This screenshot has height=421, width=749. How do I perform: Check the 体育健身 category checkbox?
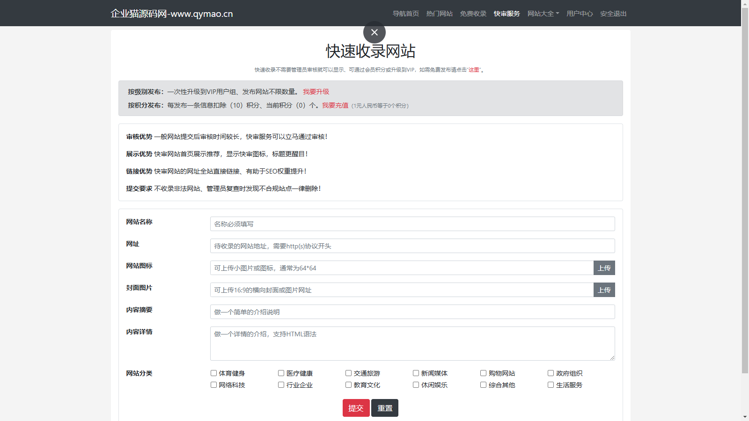click(x=213, y=373)
